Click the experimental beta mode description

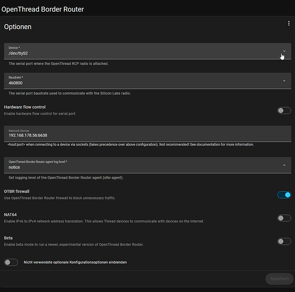coord(73,245)
